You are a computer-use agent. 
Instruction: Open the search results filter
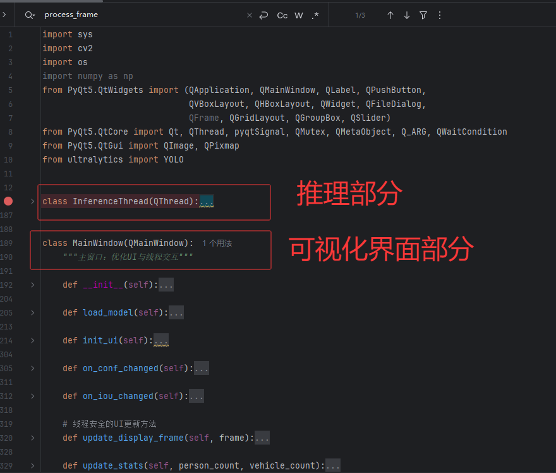coord(423,15)
